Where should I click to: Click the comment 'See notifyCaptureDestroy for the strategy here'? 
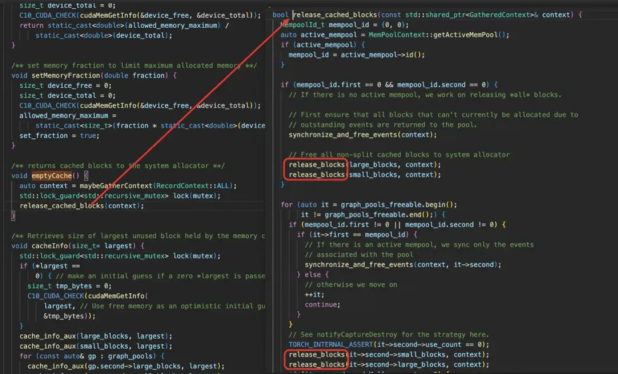(389, 335)
